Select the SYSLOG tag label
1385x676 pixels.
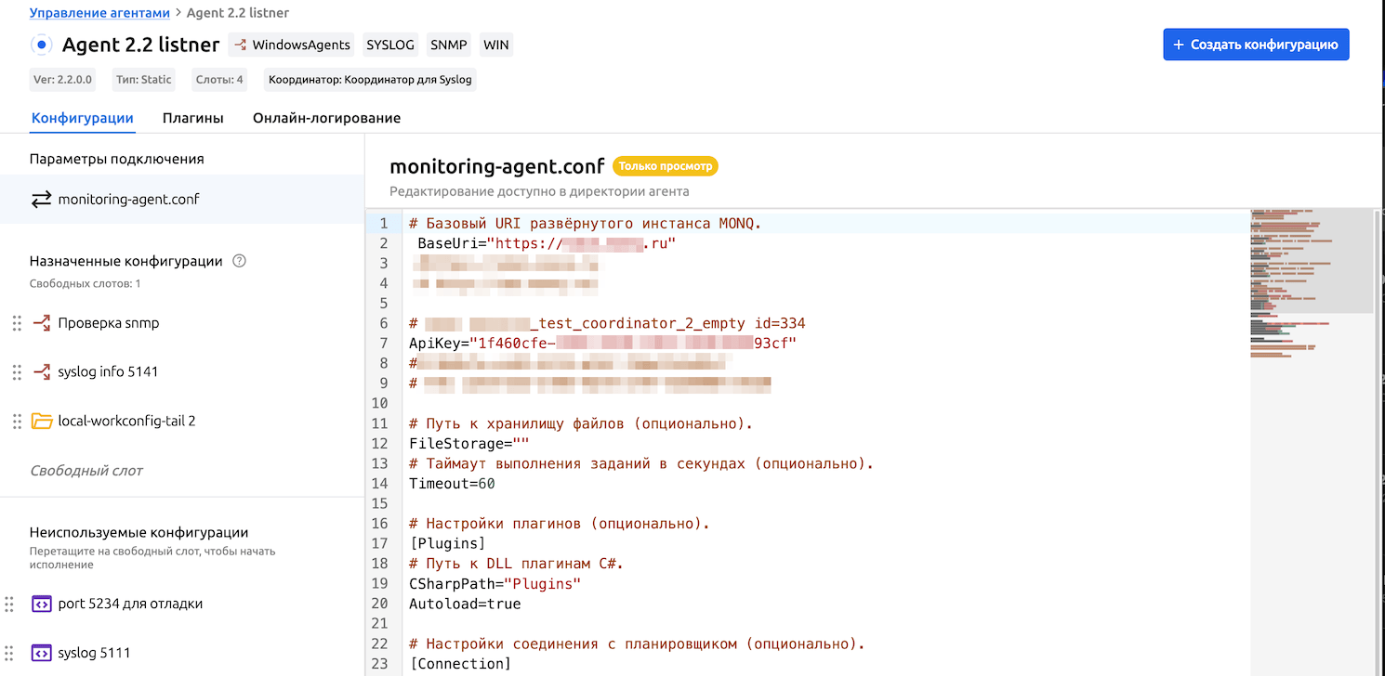pos(391,45)
